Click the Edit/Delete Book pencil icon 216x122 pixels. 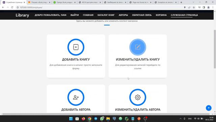[138, 47]
